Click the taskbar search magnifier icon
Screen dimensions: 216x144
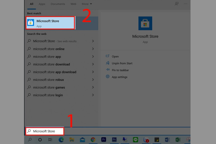click(30, 140)
